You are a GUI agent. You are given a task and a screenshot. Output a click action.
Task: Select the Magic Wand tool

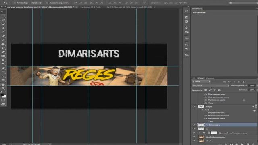point(3,24)
